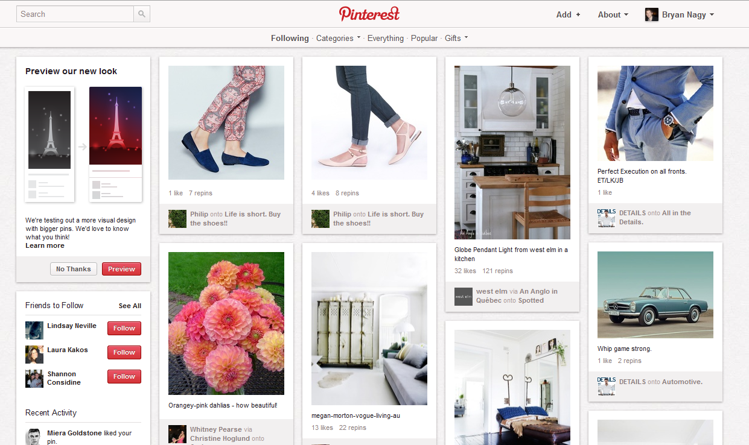Open Lindsay Neville's profile picture

[34, 330]
